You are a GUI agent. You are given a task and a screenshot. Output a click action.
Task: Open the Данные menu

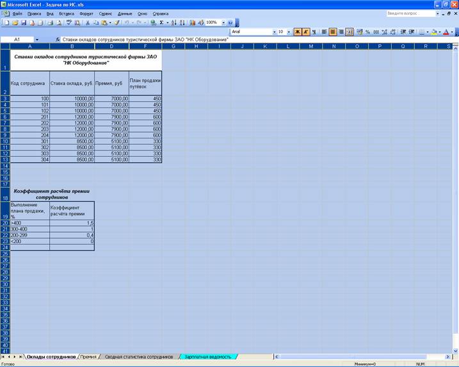point(125,13)
